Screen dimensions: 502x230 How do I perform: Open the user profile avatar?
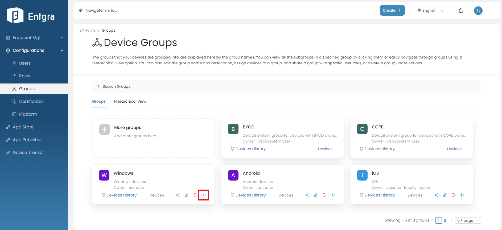[478, 11]
